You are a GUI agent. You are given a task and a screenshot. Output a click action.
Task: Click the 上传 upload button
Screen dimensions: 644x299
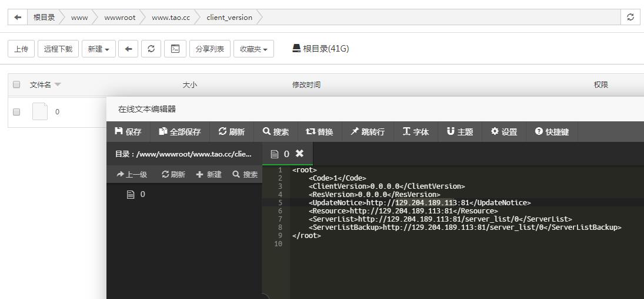(x=21, y=49)
